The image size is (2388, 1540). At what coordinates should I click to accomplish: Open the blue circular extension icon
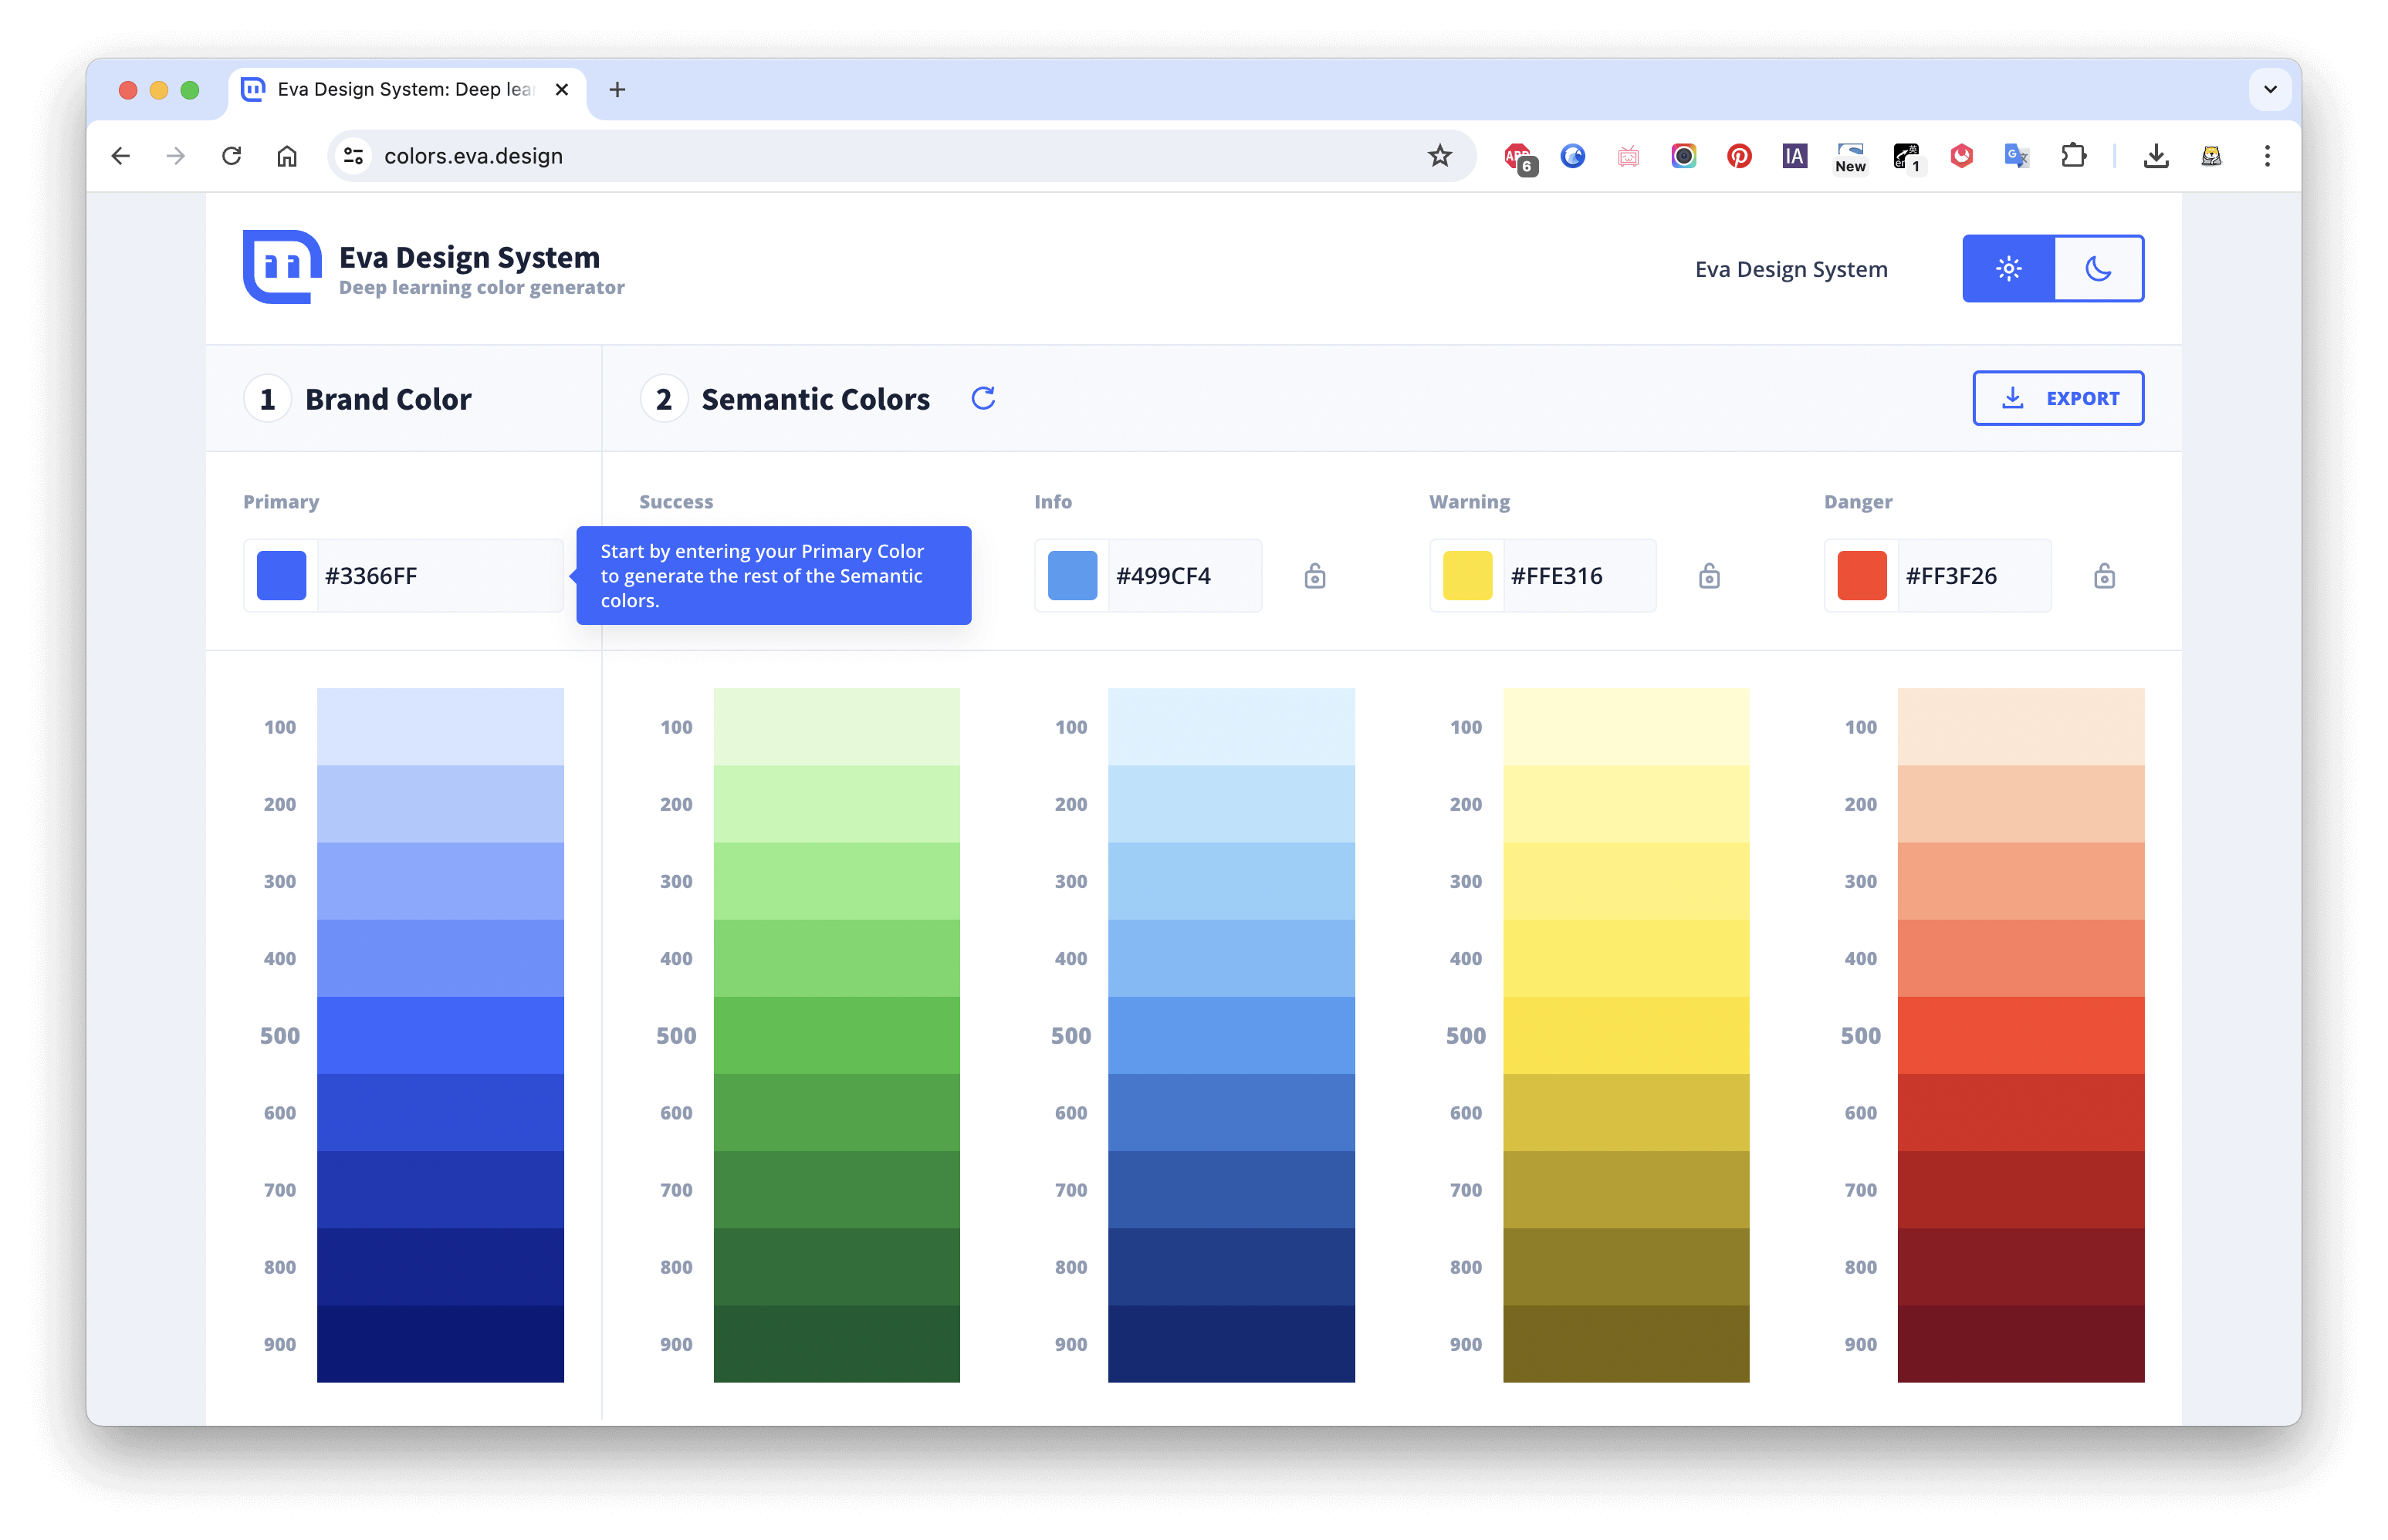click(1573, 156)
